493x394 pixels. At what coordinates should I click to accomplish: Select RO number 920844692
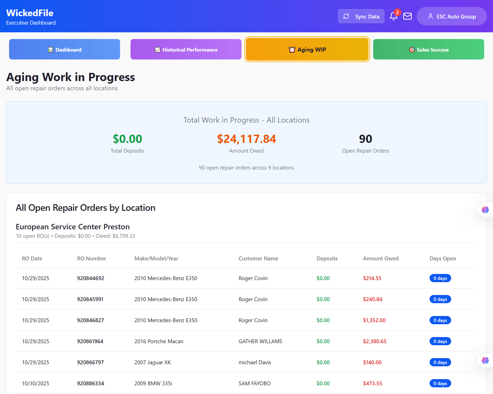(x=90, y=278)
